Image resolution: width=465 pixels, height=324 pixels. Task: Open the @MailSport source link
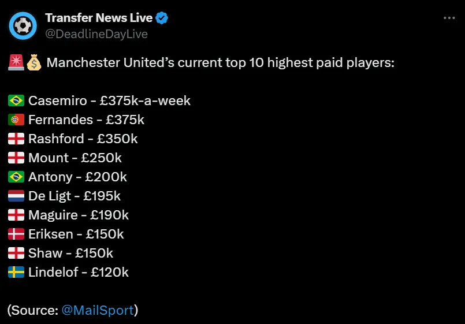tap(98, 310)
